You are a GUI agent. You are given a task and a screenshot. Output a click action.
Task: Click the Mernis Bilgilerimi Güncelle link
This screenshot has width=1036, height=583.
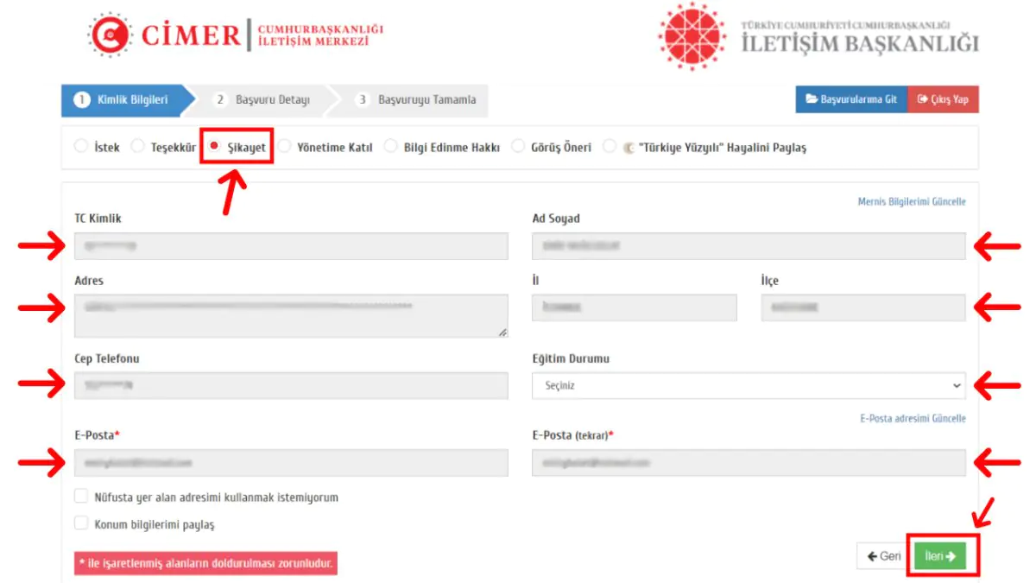(x=911, y=202)
